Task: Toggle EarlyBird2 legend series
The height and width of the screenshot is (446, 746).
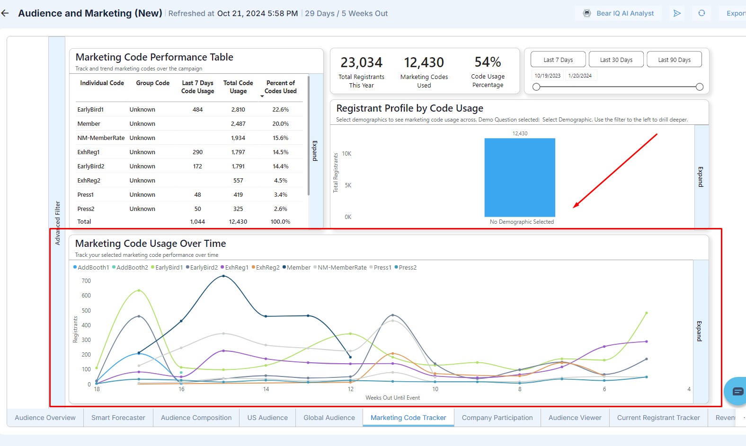Action: 202,267
